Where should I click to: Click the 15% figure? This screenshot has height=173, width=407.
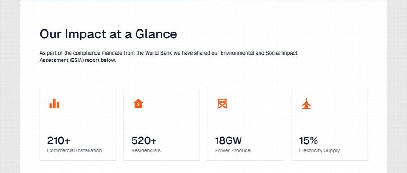point(308,140)
